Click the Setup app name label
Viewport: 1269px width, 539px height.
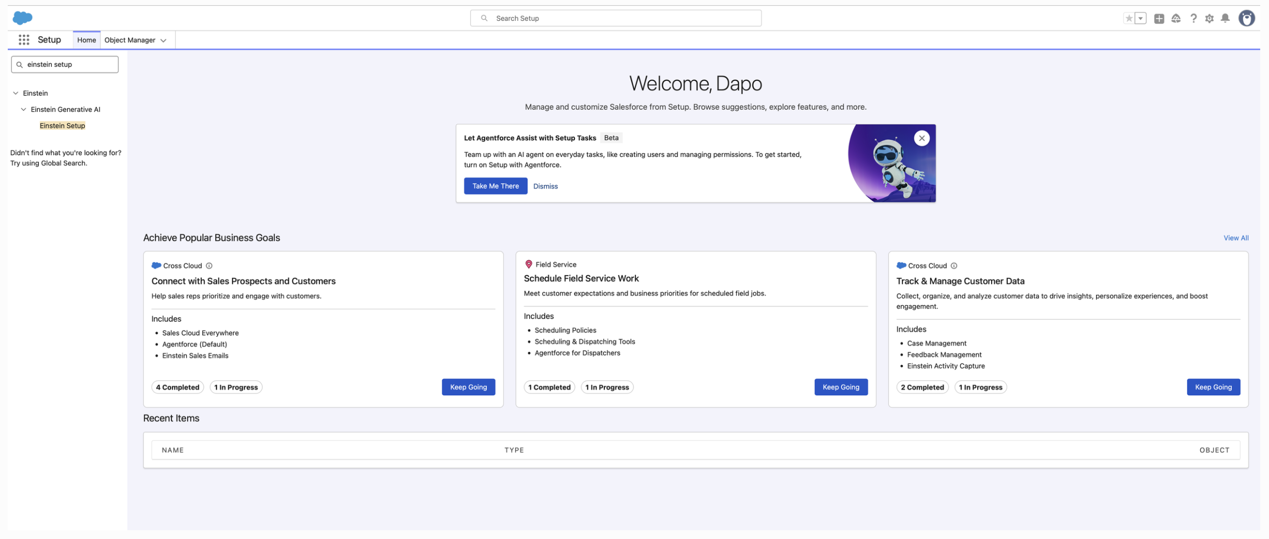[49, 40]
